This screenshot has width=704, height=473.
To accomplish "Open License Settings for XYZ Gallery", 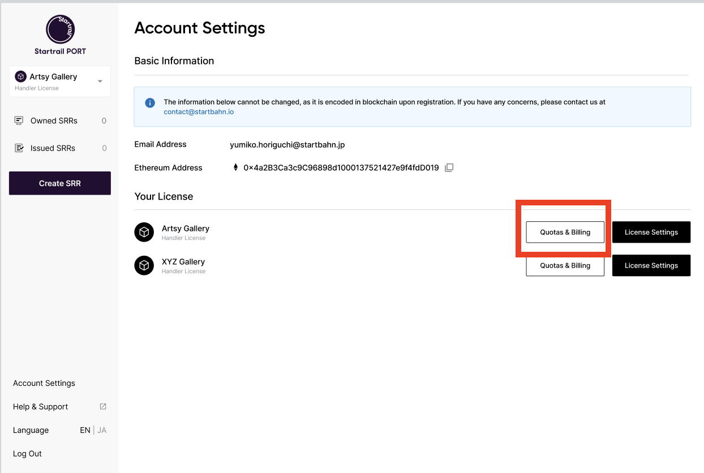I will click(651, 265).
